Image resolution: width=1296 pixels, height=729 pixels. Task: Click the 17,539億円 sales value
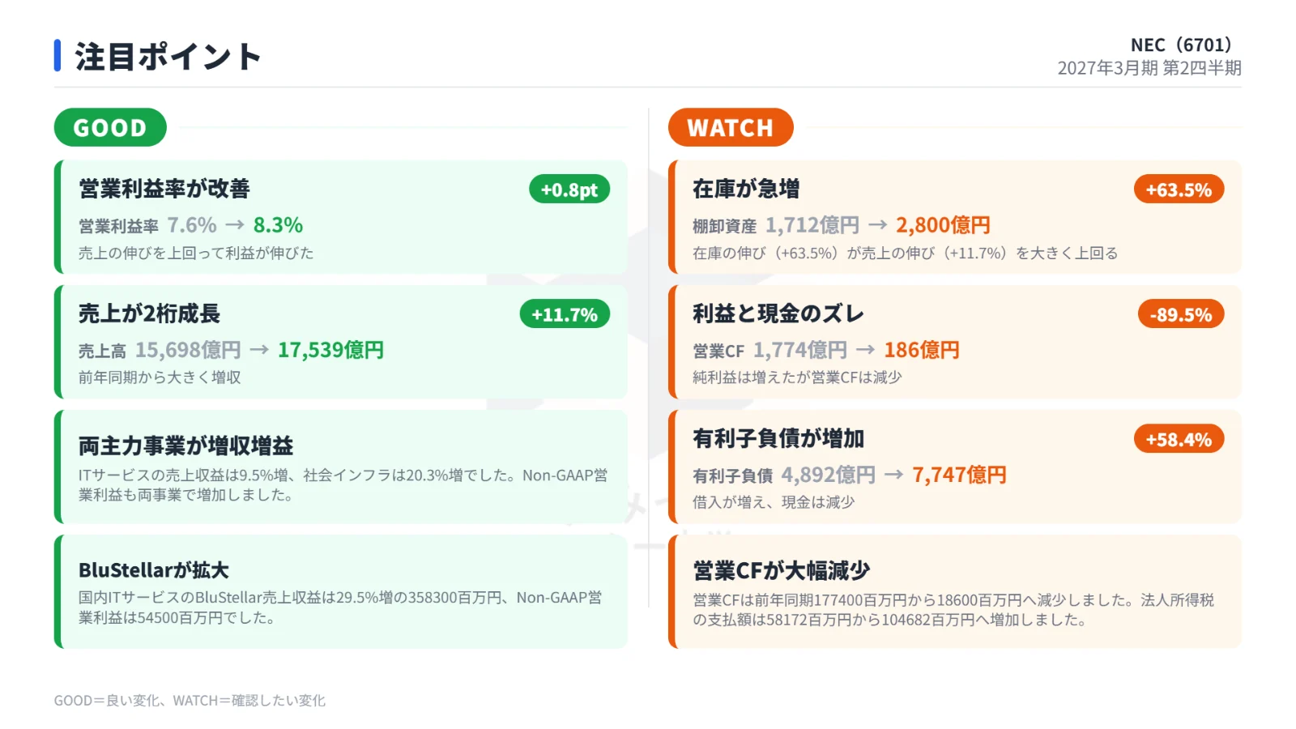coord(330,350)
